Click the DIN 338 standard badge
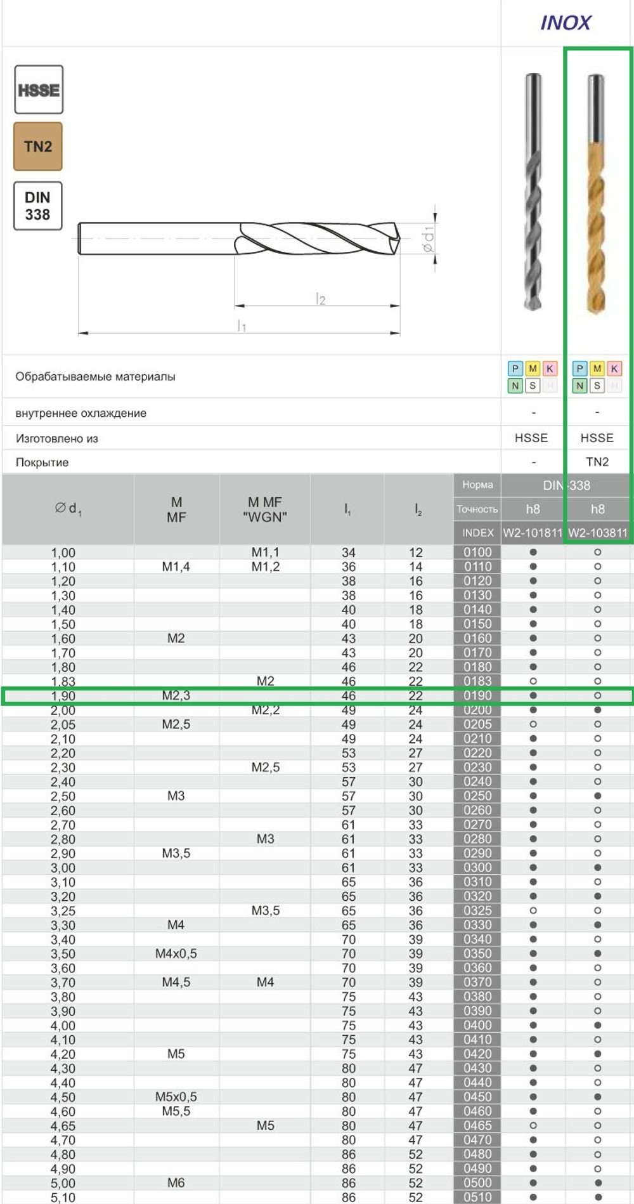The height and width of the screenshot is (1204, 634). point(38,206)
